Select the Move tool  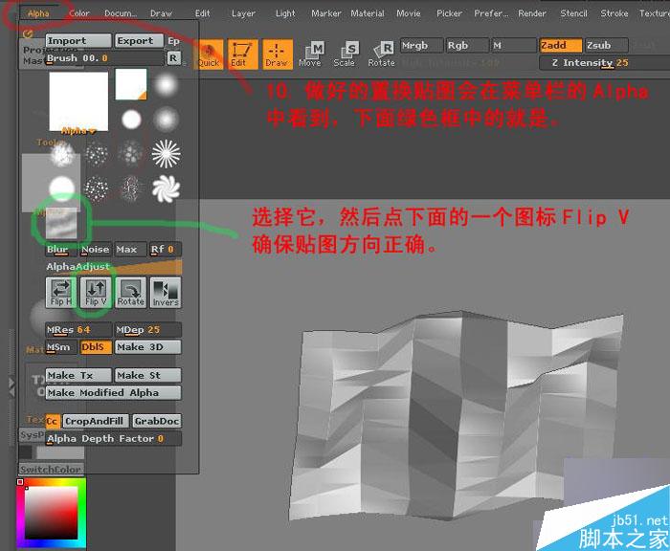pos(311,55)
